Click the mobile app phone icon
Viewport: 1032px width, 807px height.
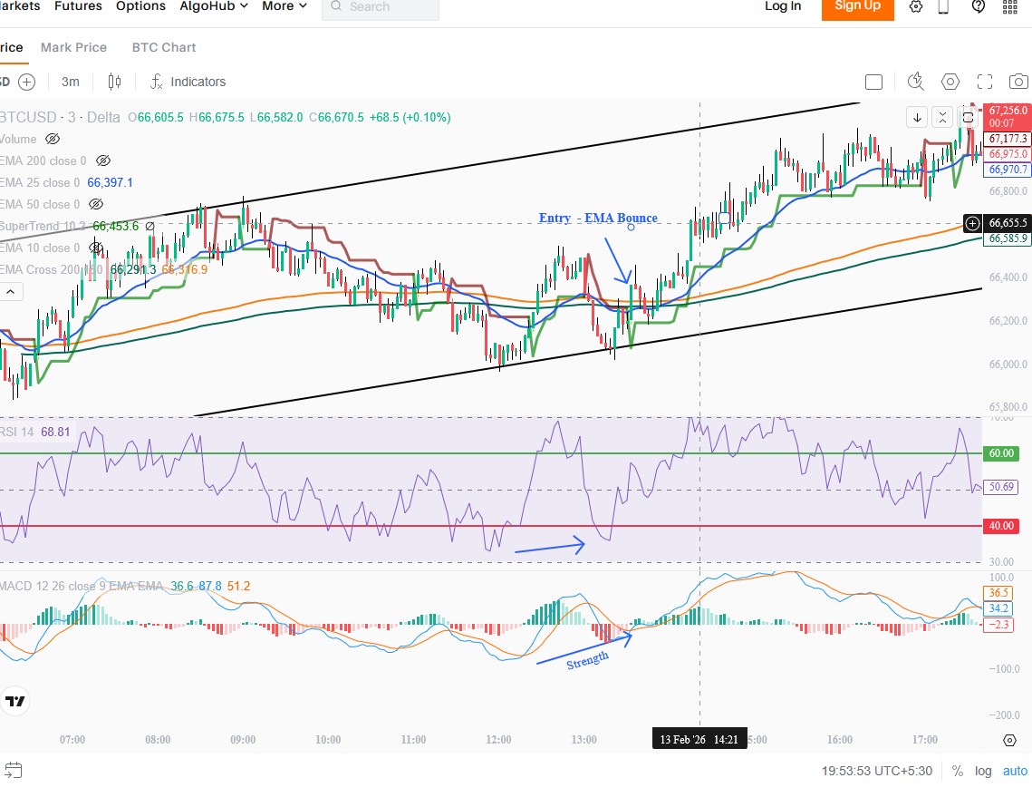coord(943,6)
